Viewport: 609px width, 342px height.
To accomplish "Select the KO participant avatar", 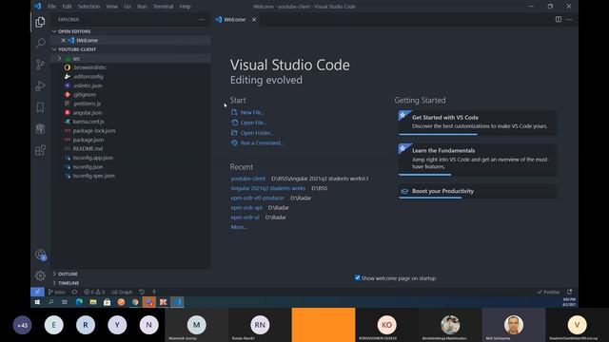I will (x=386, y=325).
